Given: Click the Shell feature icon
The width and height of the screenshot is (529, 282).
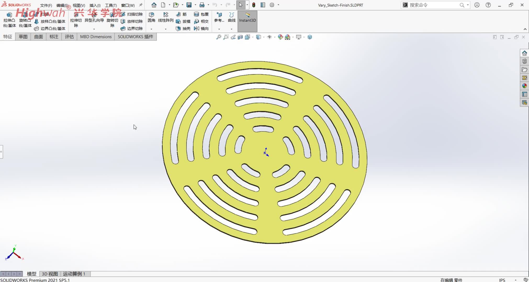Looking at the screenshot, I should click(x=178, y=28).
